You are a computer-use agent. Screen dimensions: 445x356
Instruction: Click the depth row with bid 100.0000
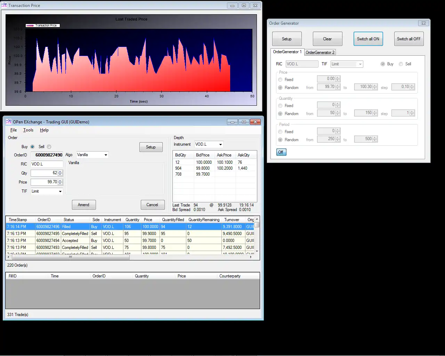point(215,162)
